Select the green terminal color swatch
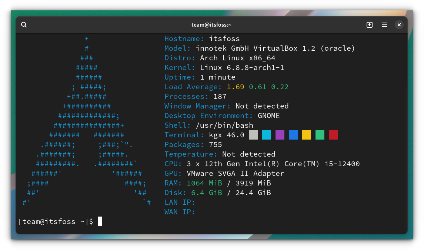Image resolution: width=424 pixels, height=251 pixels. click(x=320, y=135)
